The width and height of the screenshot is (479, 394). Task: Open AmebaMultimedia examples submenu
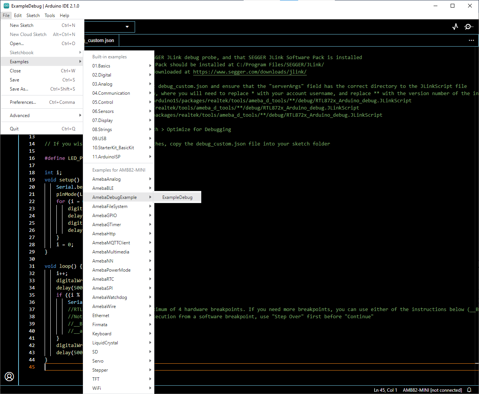(x=119, y=252)
